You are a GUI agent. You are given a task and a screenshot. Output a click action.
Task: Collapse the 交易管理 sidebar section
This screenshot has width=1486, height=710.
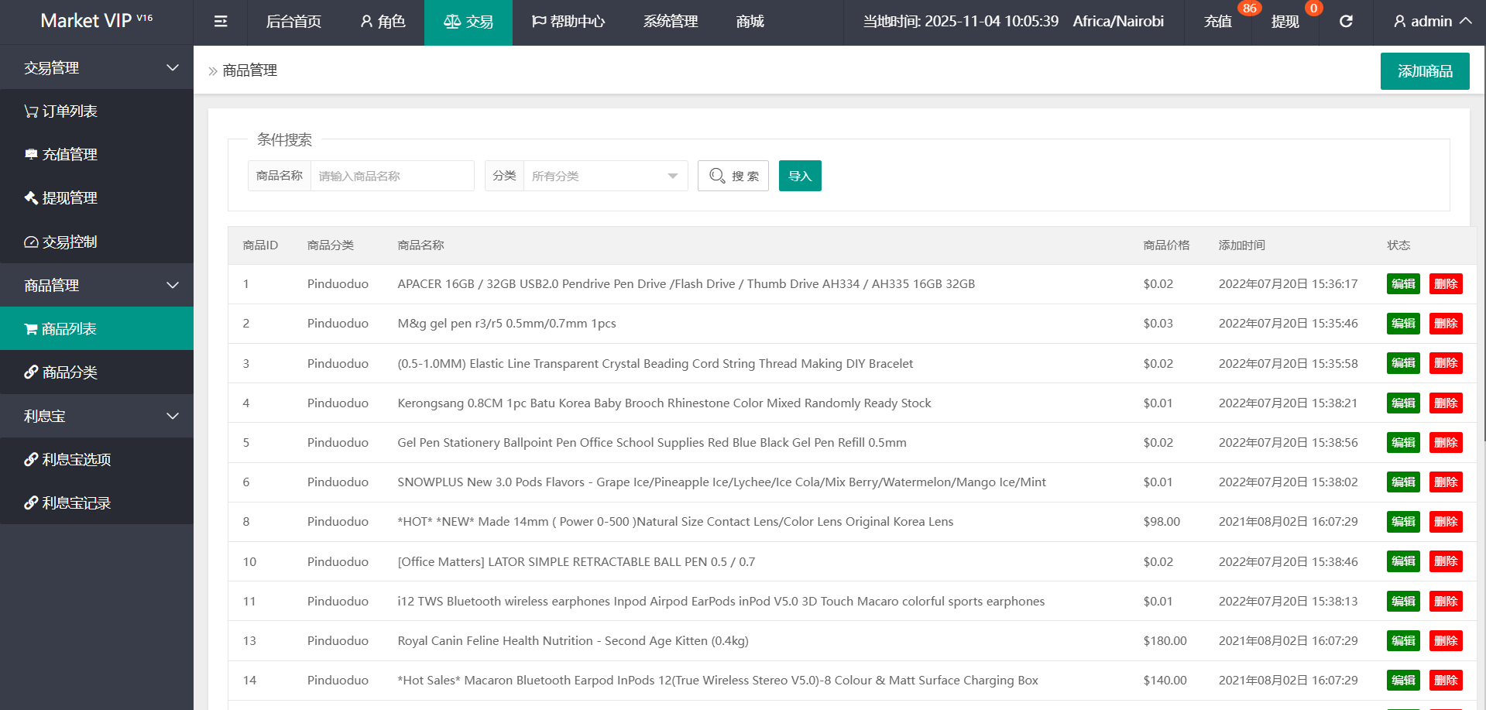[x=97, y=68]
